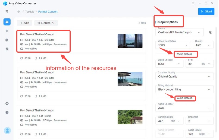Click the Add files button
Image resolution: width=219 pixels, height=140 pixels.
(x=25, y=23)
